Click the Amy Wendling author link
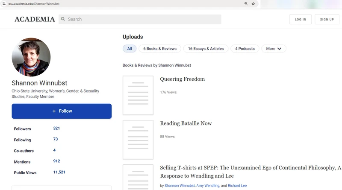Image resolution: width=342 pixels, height=190 pixels. click(208, 186)
